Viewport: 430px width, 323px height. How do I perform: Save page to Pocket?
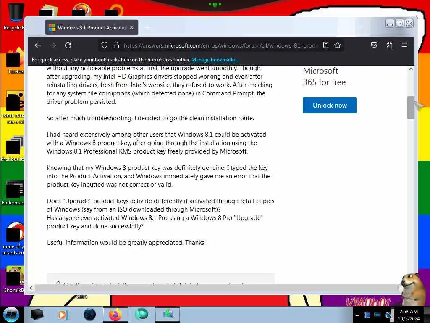click(x=374, y=45)
